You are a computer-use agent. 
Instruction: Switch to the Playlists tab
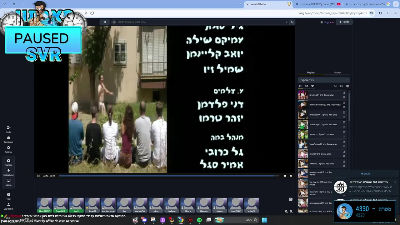(x=311, y=72)
